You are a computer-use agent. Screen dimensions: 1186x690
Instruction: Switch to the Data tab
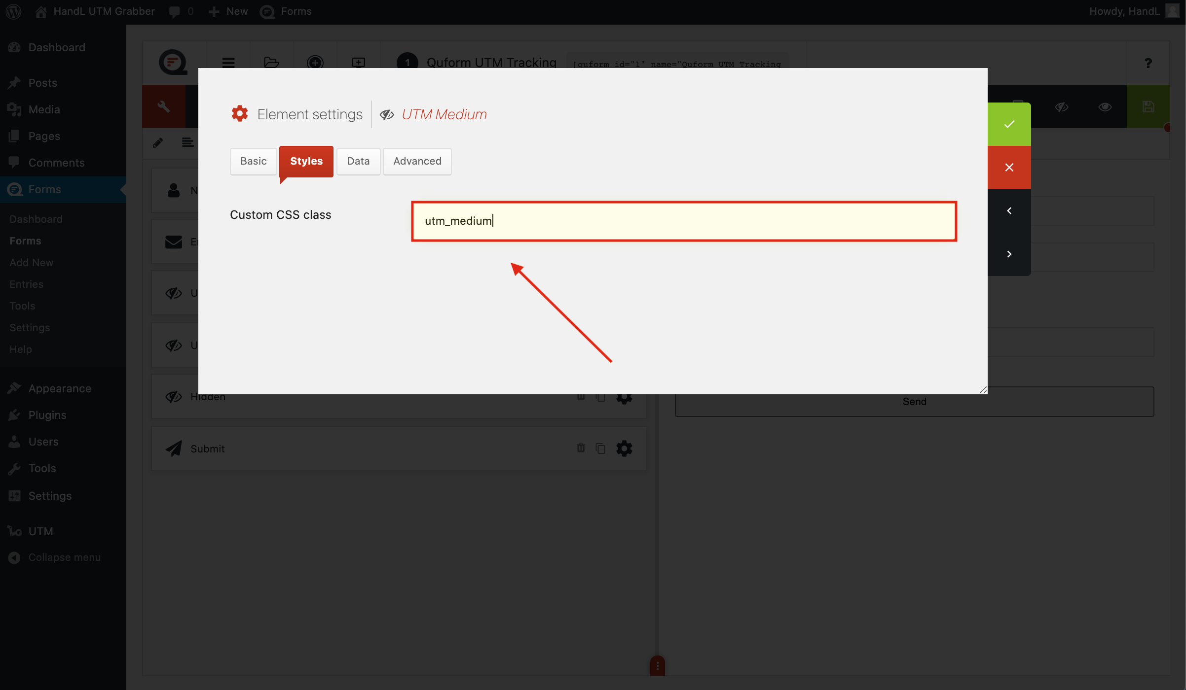pyautogui.click(x=358, y=161)
